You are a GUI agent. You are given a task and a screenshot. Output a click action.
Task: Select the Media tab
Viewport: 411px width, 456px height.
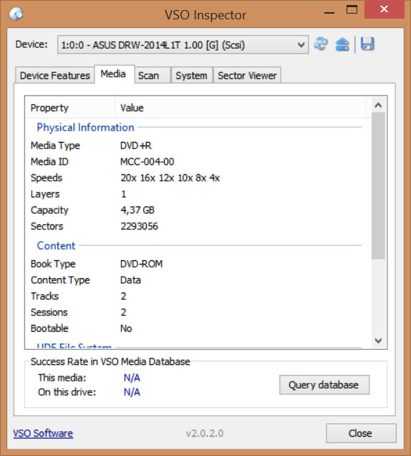click(113, 74)
